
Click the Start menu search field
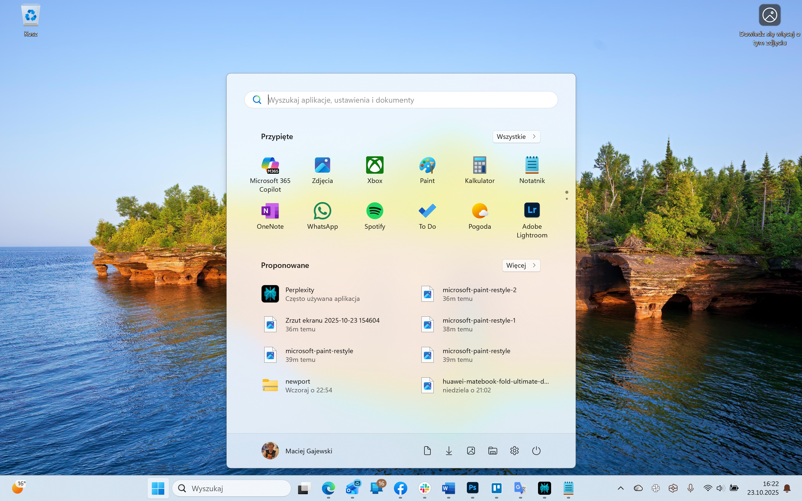click(x=401, y=100)
